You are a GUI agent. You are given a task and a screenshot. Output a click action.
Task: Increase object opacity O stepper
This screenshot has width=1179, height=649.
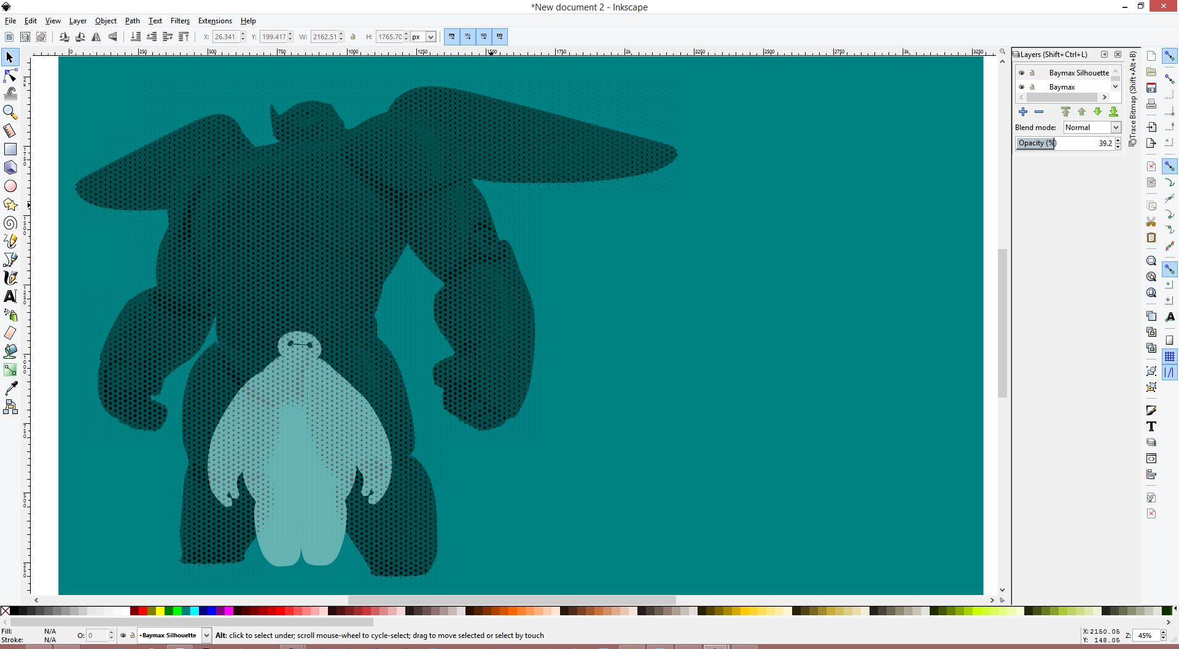tap(111, 632)
